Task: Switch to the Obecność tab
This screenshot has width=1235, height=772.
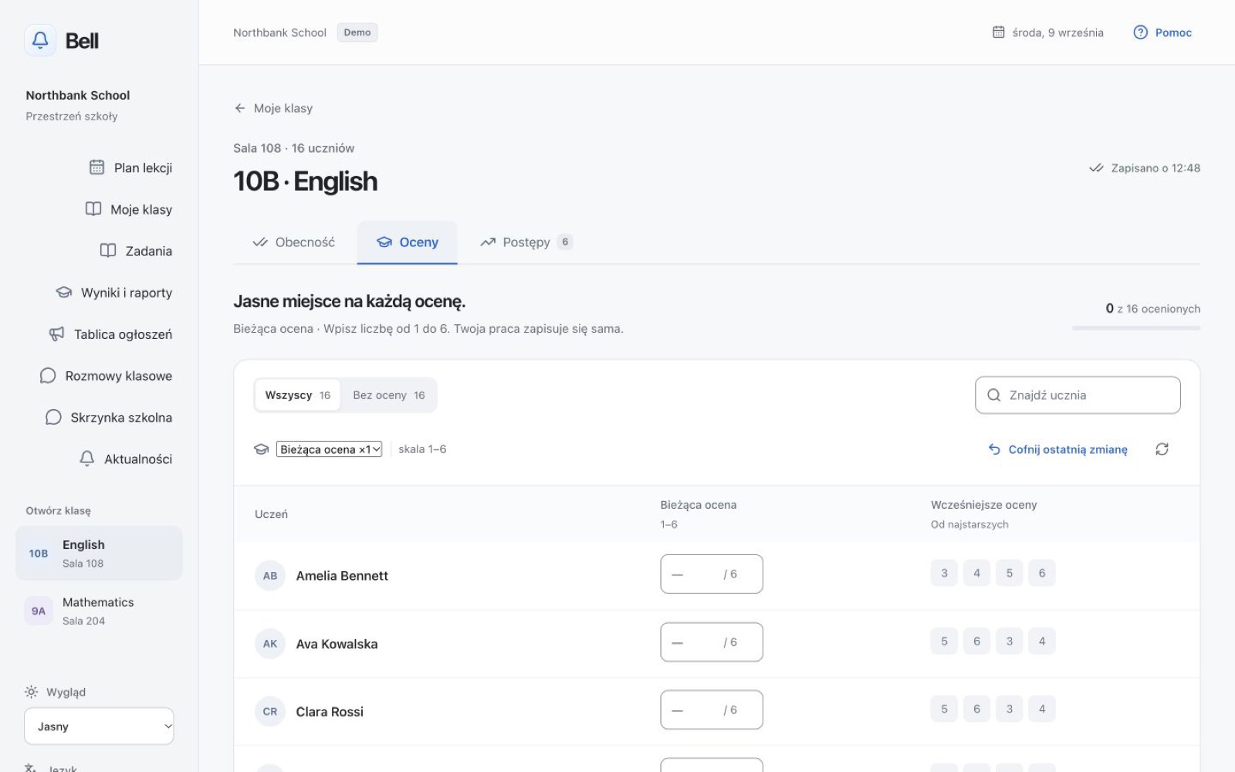Action: click(x=294, y=242)
